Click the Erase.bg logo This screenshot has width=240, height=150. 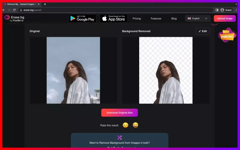click(14, 18)
